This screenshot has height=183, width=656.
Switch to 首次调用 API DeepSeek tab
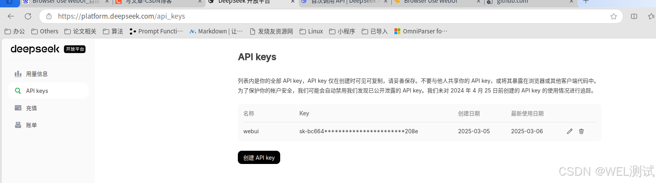344,2
